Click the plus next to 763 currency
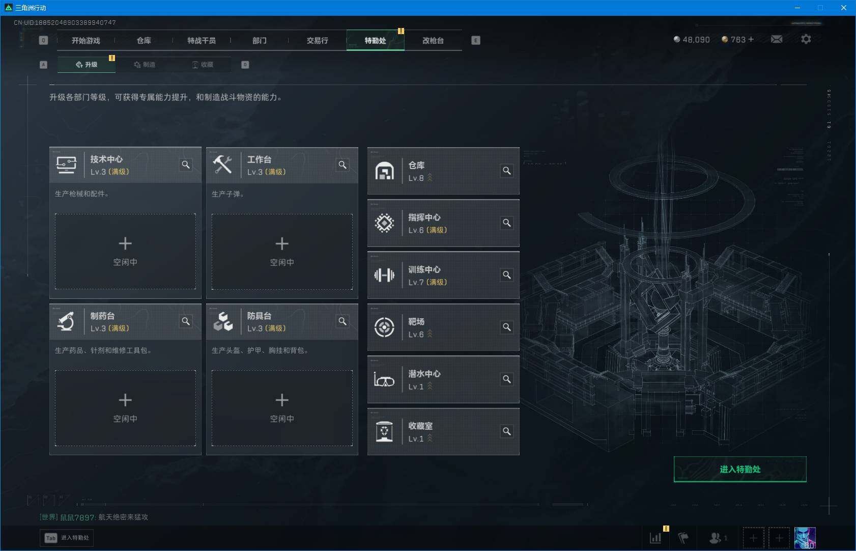 pos(752,39)
